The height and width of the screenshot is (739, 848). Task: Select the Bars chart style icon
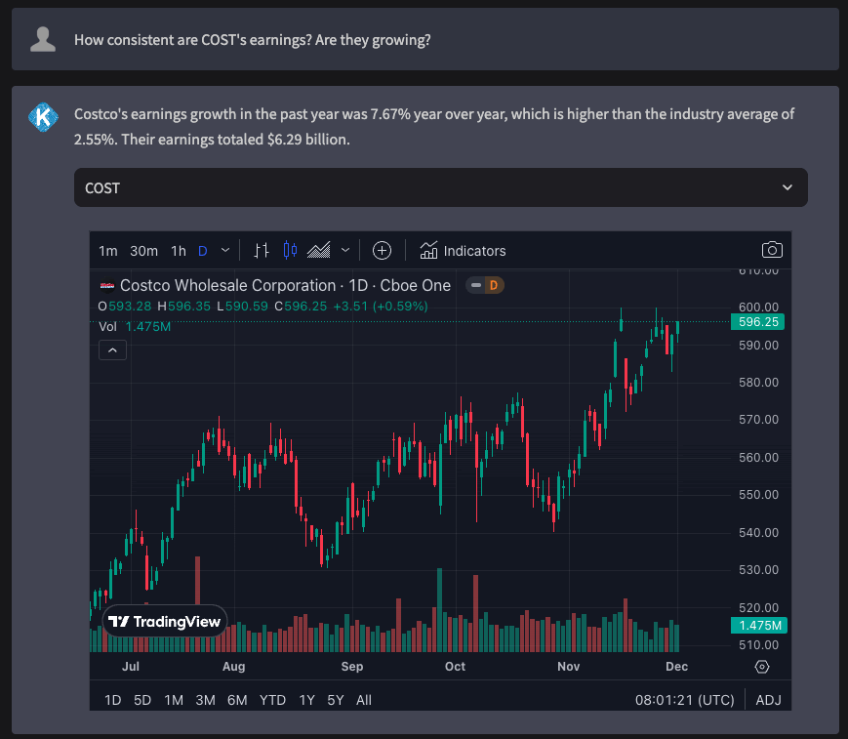tap(261, 251)
